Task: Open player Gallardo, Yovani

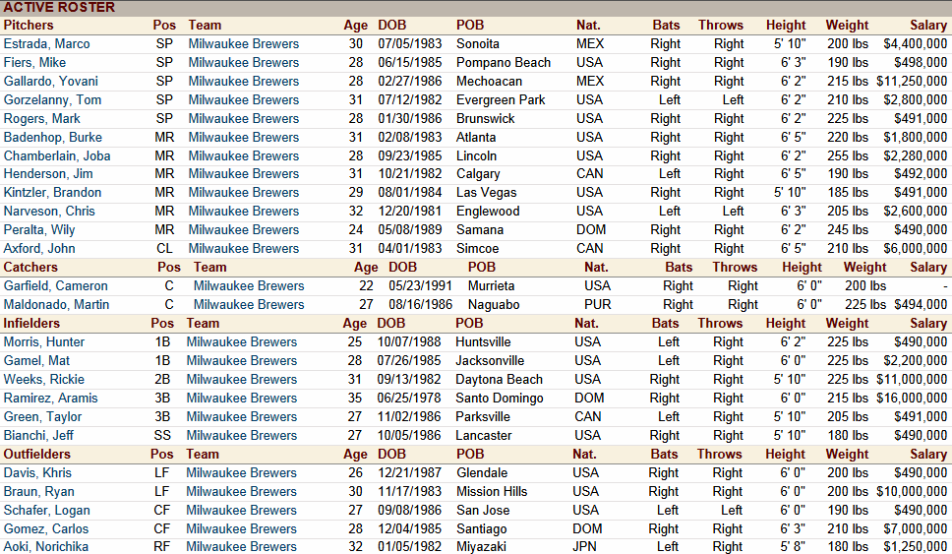Action: [51, 82]
